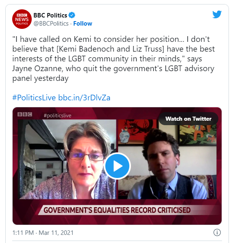Click the man's video pane on the right
The width and height of the screenshot is (233, 243).
click(167, 159)
